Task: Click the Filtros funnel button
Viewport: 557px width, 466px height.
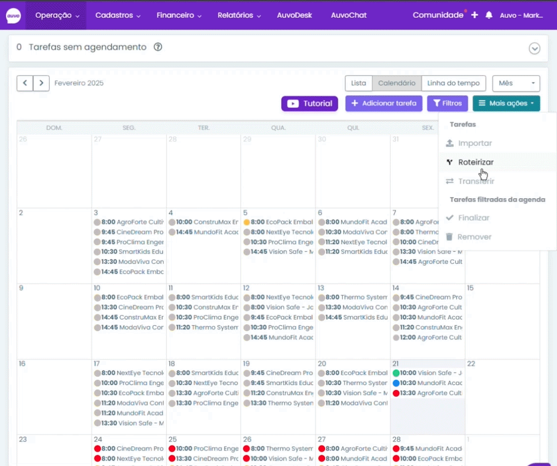Action: click(x=447, y=104)
